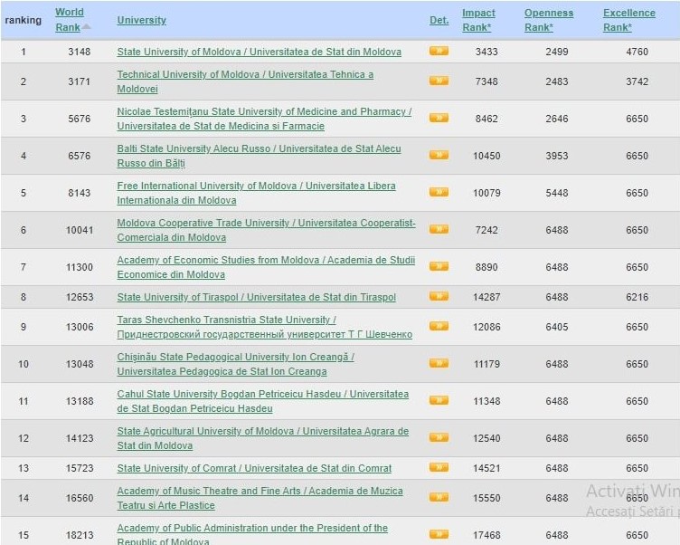
Task: Select openness rank value 2483
Action: pos(557,81)
